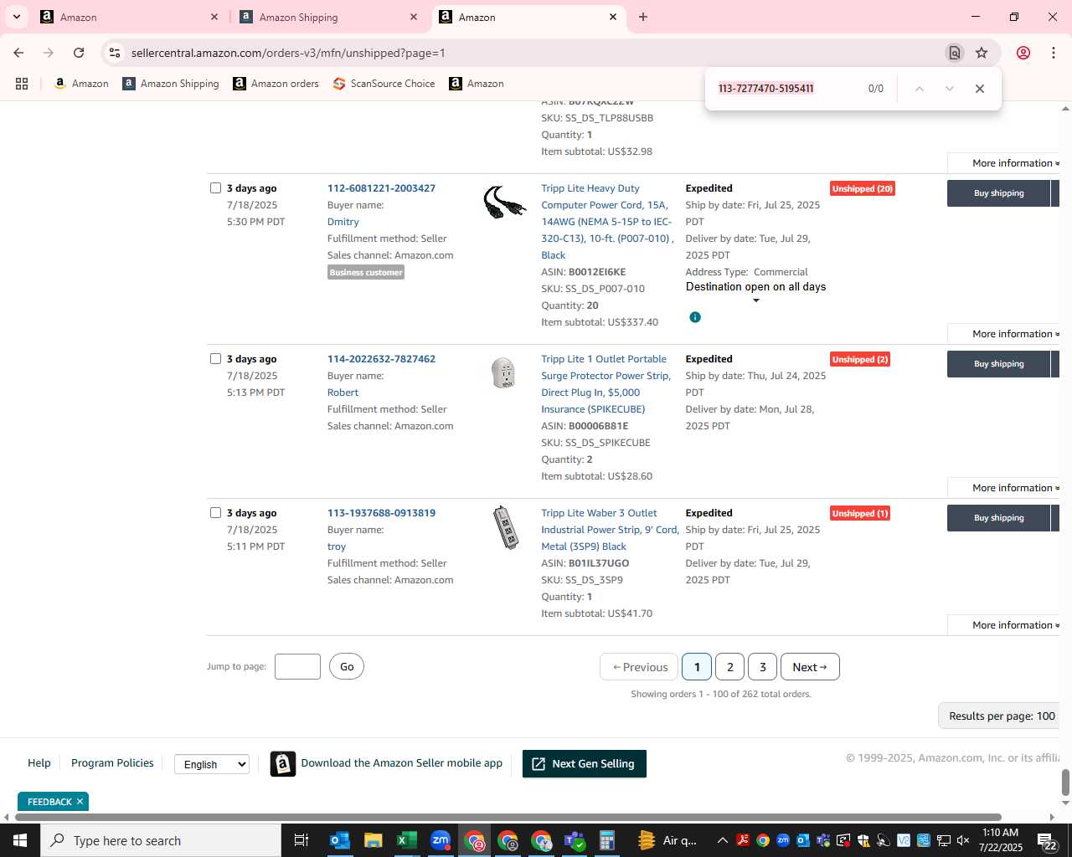Open the Windows Start button

[x=20, y=840]
